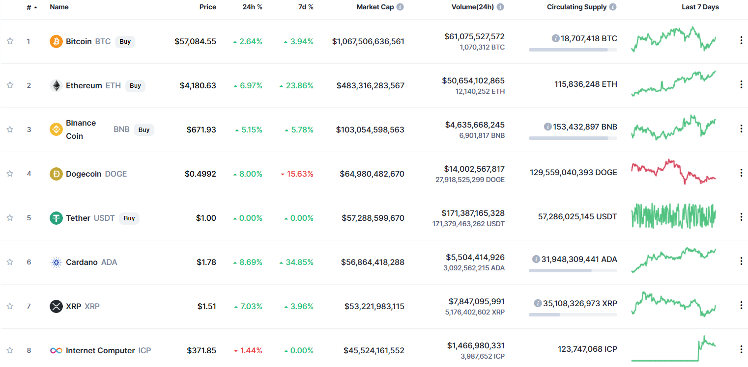Click Tether volume $171,387,165,328
This screenshot has height=367, width=748.
coord(473,213)
